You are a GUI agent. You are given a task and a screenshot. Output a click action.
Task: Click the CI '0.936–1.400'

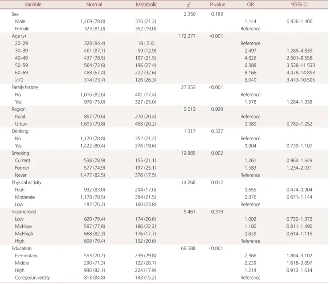[x=299, y=21]
